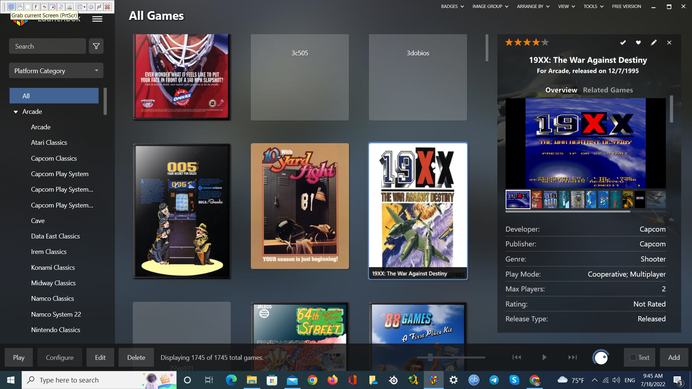Image resolution: width=692 pixels, height=389 pixels.
Task: Favorite the game with the heart icon
Action: click(x=638, y=43)
